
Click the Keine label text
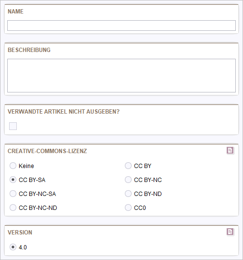click(26, 166)
